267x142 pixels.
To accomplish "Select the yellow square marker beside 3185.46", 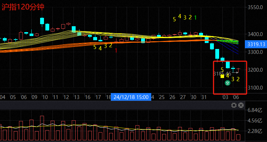I will click(x=222, y=76).
